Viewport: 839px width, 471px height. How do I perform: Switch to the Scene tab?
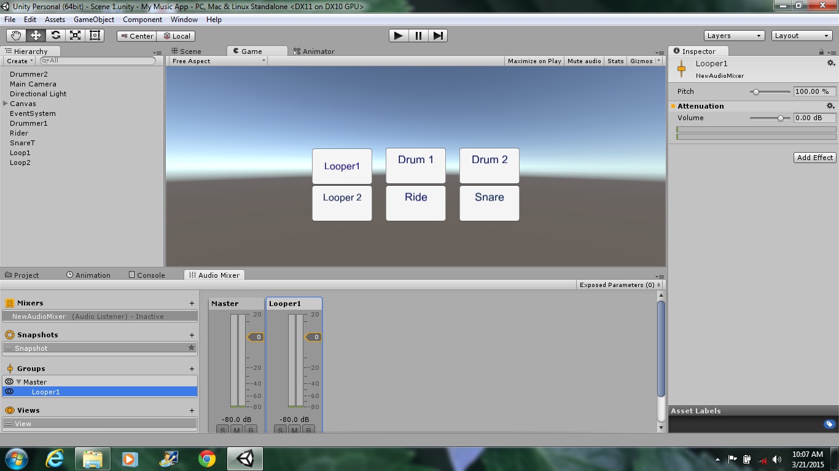(x=186, y=52)
